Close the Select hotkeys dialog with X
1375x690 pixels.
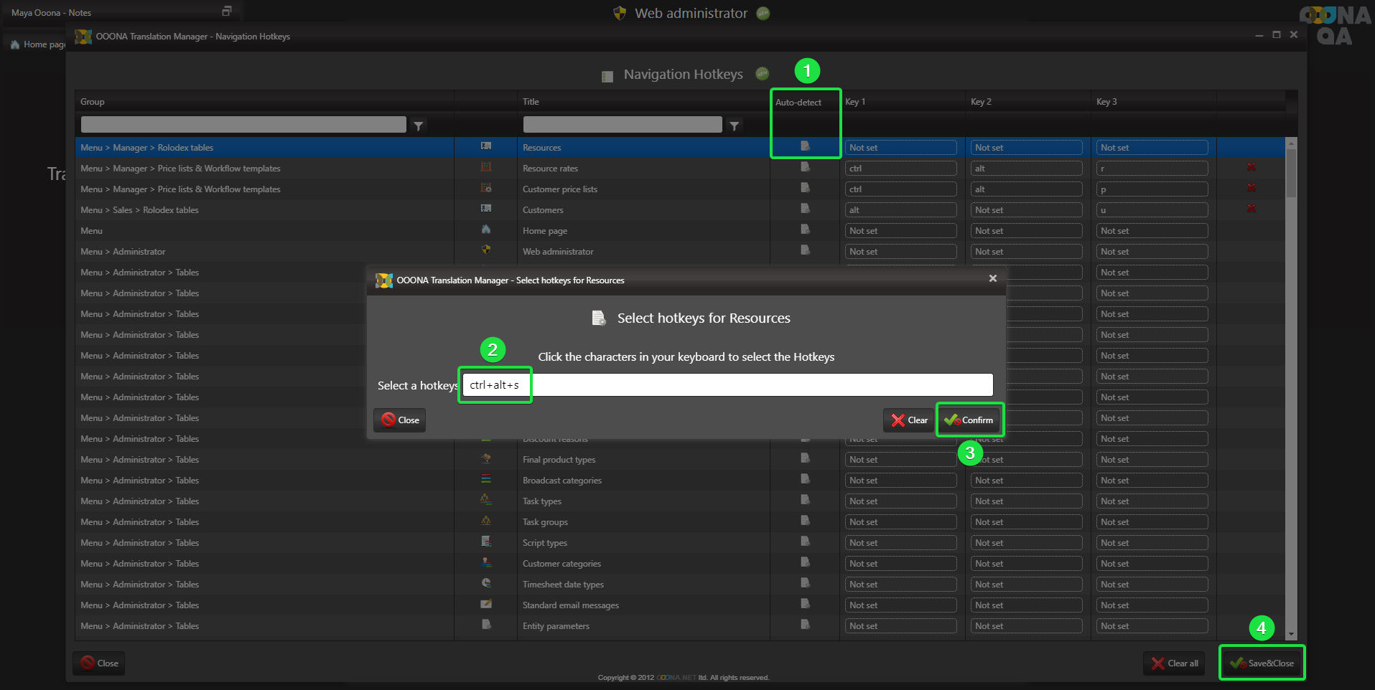point(992,279)
